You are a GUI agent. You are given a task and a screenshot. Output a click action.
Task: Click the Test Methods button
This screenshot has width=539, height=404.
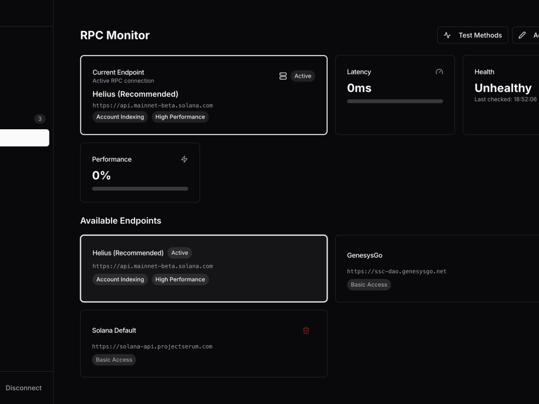[472, 35]
